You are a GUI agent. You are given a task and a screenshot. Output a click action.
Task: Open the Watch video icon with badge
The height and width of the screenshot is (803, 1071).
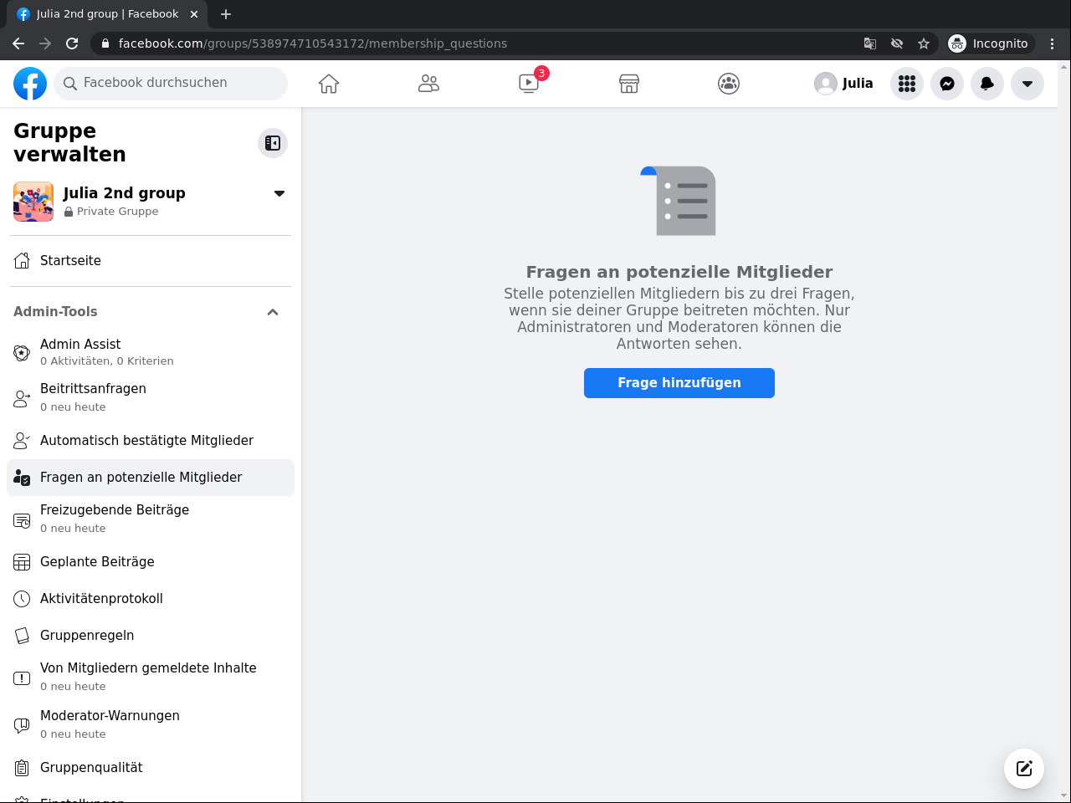click(x=529, y=84)
